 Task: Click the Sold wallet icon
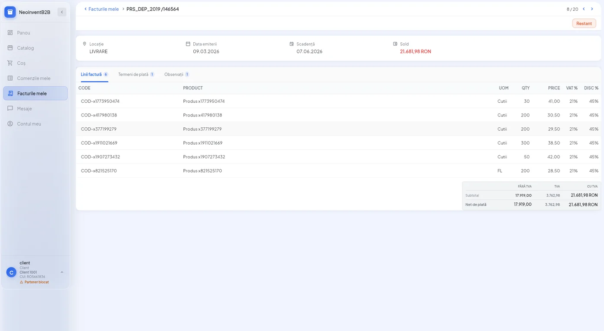395,44
